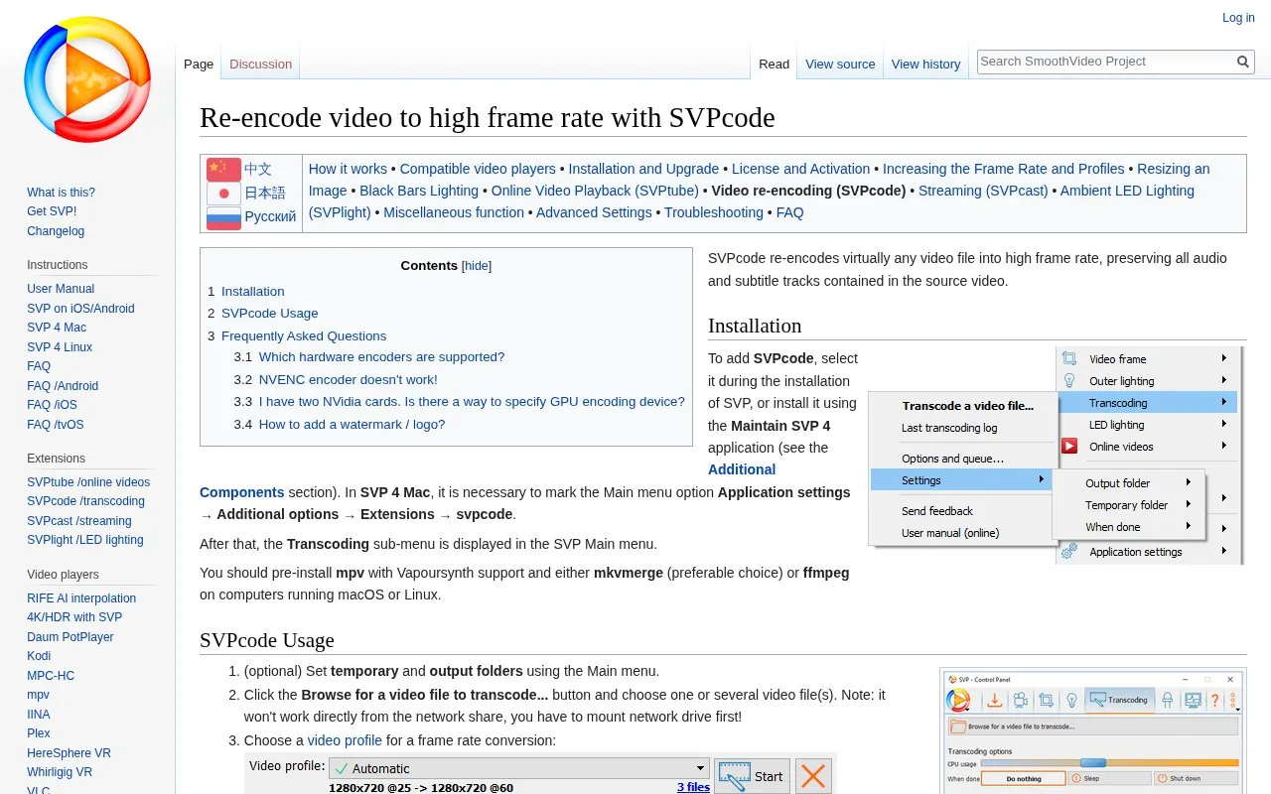
Task: Open the Compatible video players link
Action: 478,169
